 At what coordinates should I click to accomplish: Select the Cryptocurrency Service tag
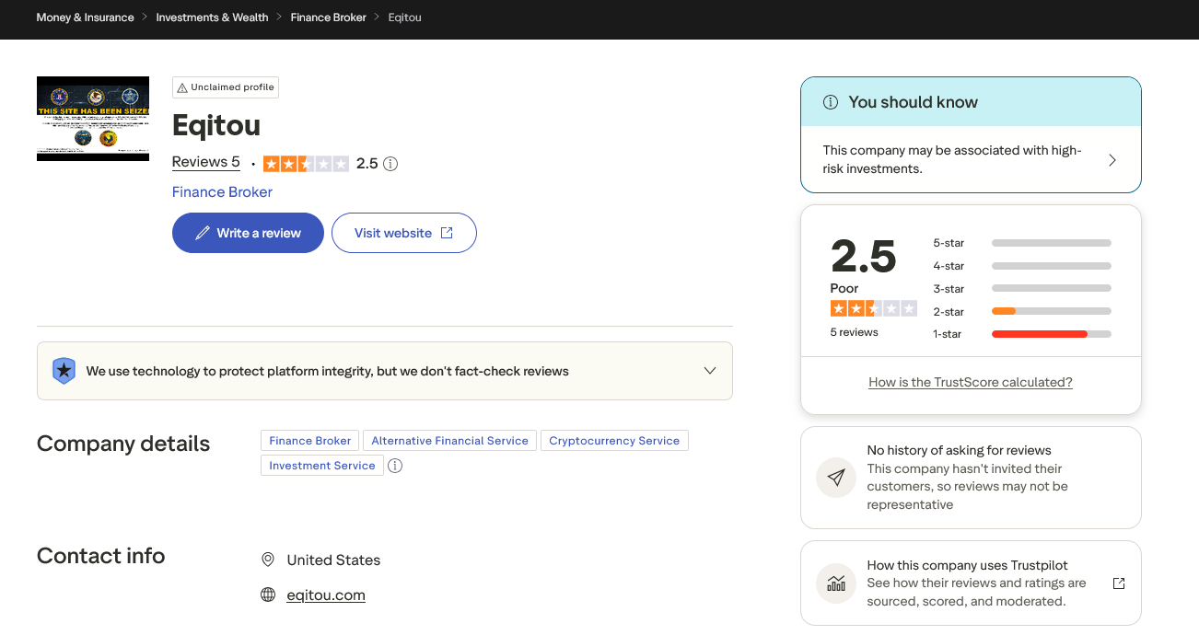(x=614, y=441)
